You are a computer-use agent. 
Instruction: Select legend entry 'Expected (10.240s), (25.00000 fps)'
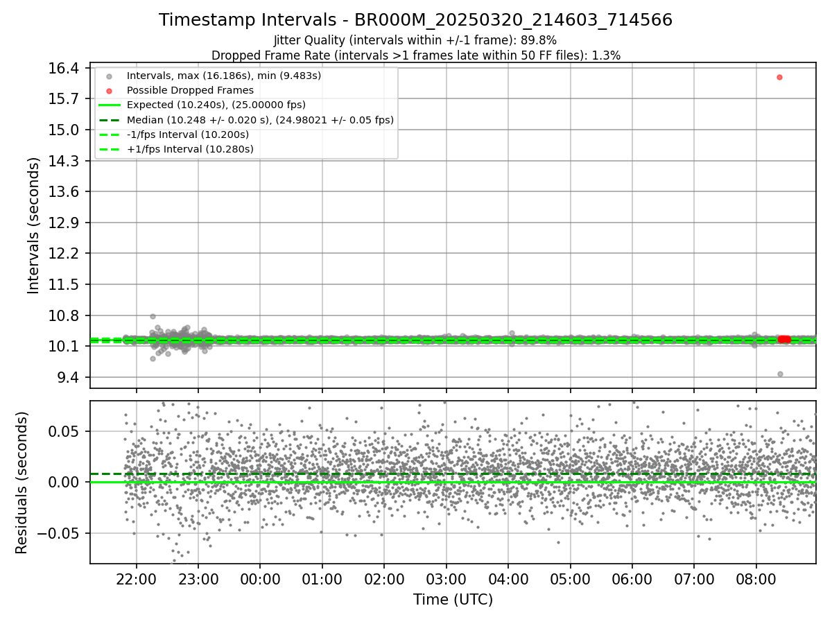point(216,105)
